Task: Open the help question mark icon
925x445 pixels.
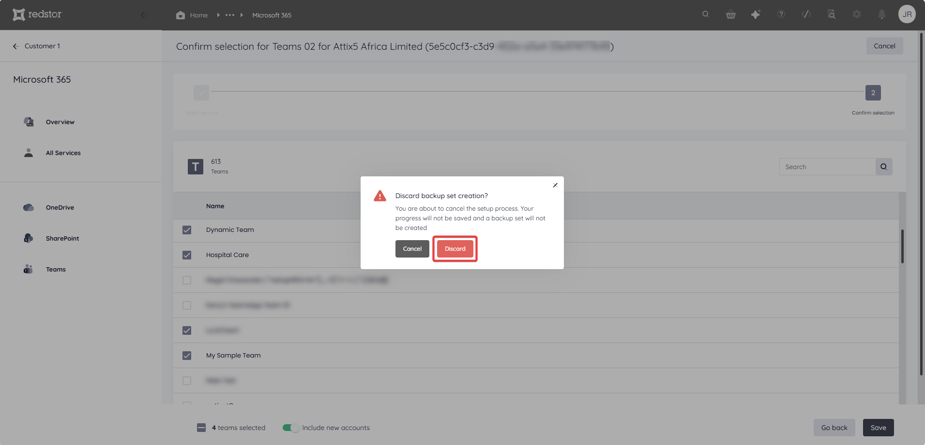Action: click(781, 14)
